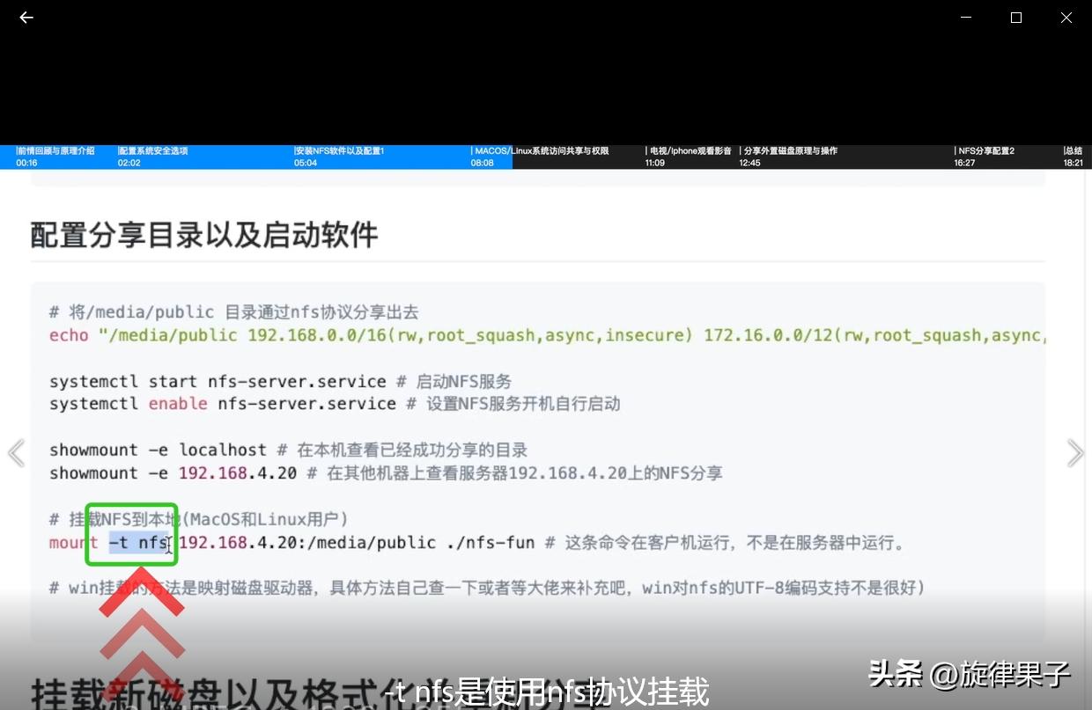This screenshot has width=1092, height=710.
Task: Click the blue chapter progress bar
Action: tap(255, 169)
